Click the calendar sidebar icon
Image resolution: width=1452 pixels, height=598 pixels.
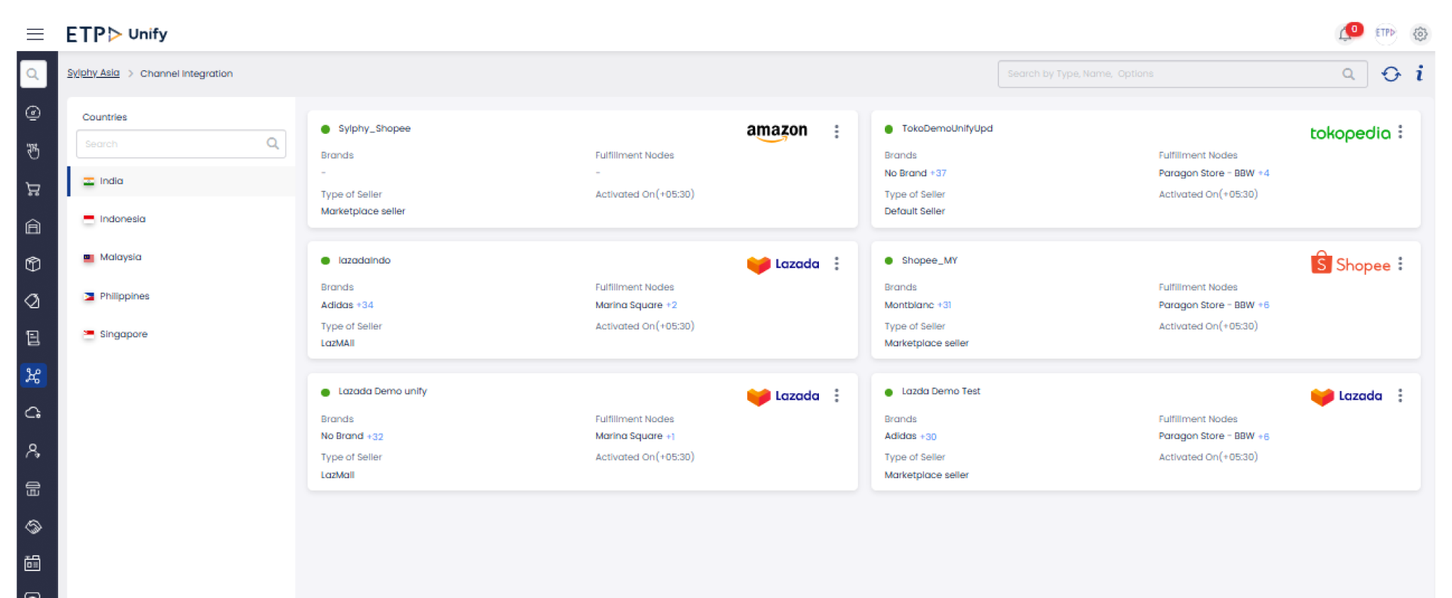(33, 564)
